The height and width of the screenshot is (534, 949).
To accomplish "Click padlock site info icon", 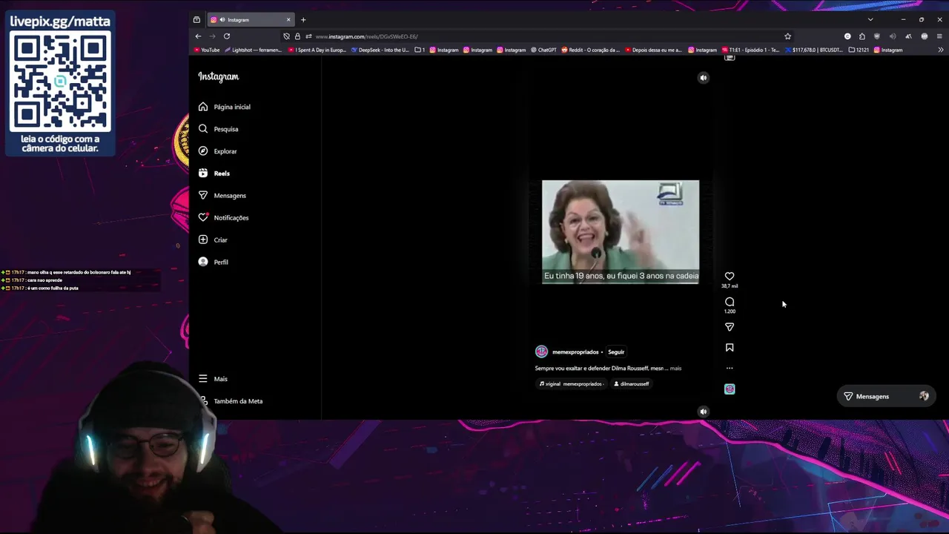I will point(297,36).
